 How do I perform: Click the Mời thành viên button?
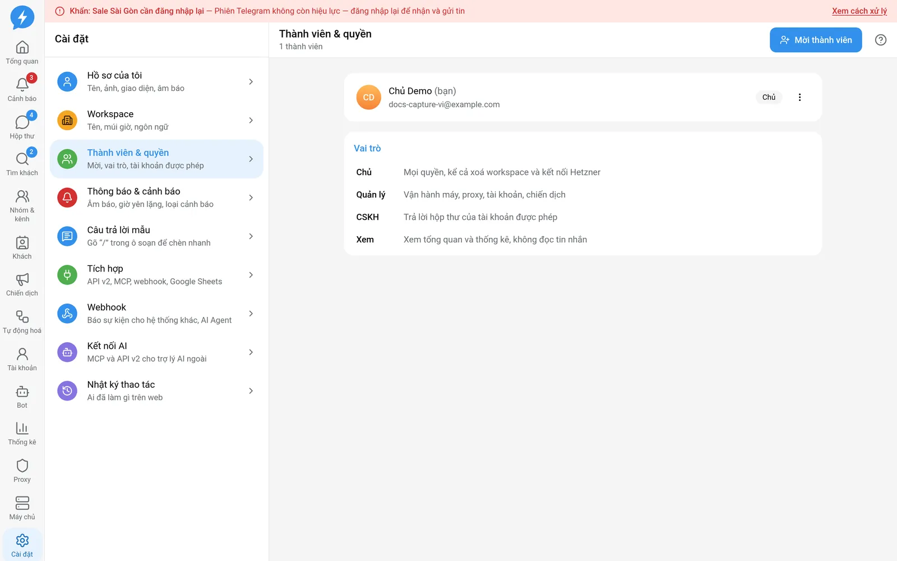click(x=816, y=40)
